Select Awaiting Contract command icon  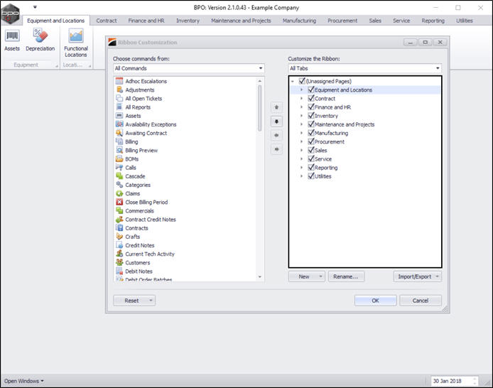119,133
